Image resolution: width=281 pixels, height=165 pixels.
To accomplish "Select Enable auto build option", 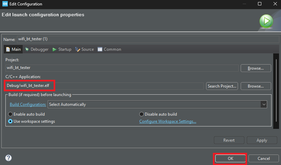I will pos(11,114).
